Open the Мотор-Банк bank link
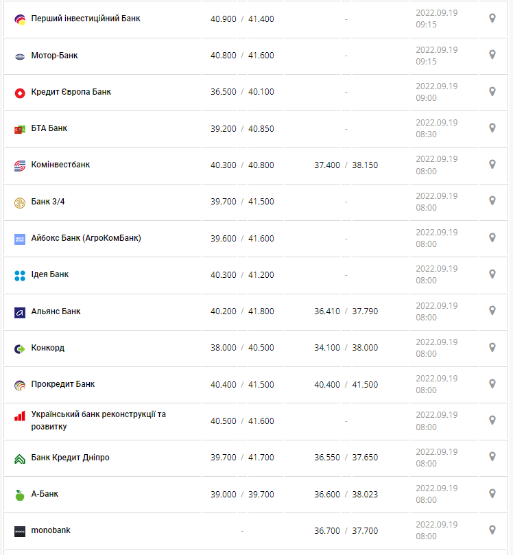The height and width of the screenshot is (555, 513). click(x=54, y=55)
